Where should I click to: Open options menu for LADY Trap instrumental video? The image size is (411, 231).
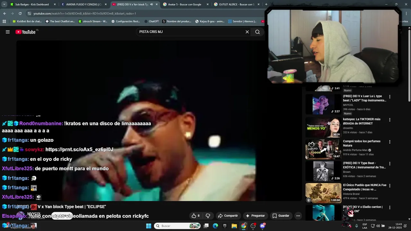(x=390, y=97)
